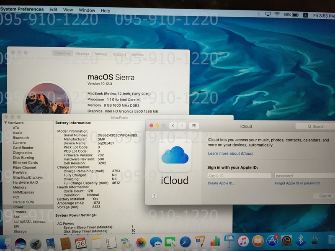Click the Sign In button
The image size is (335, 251).
coord(325,196)
